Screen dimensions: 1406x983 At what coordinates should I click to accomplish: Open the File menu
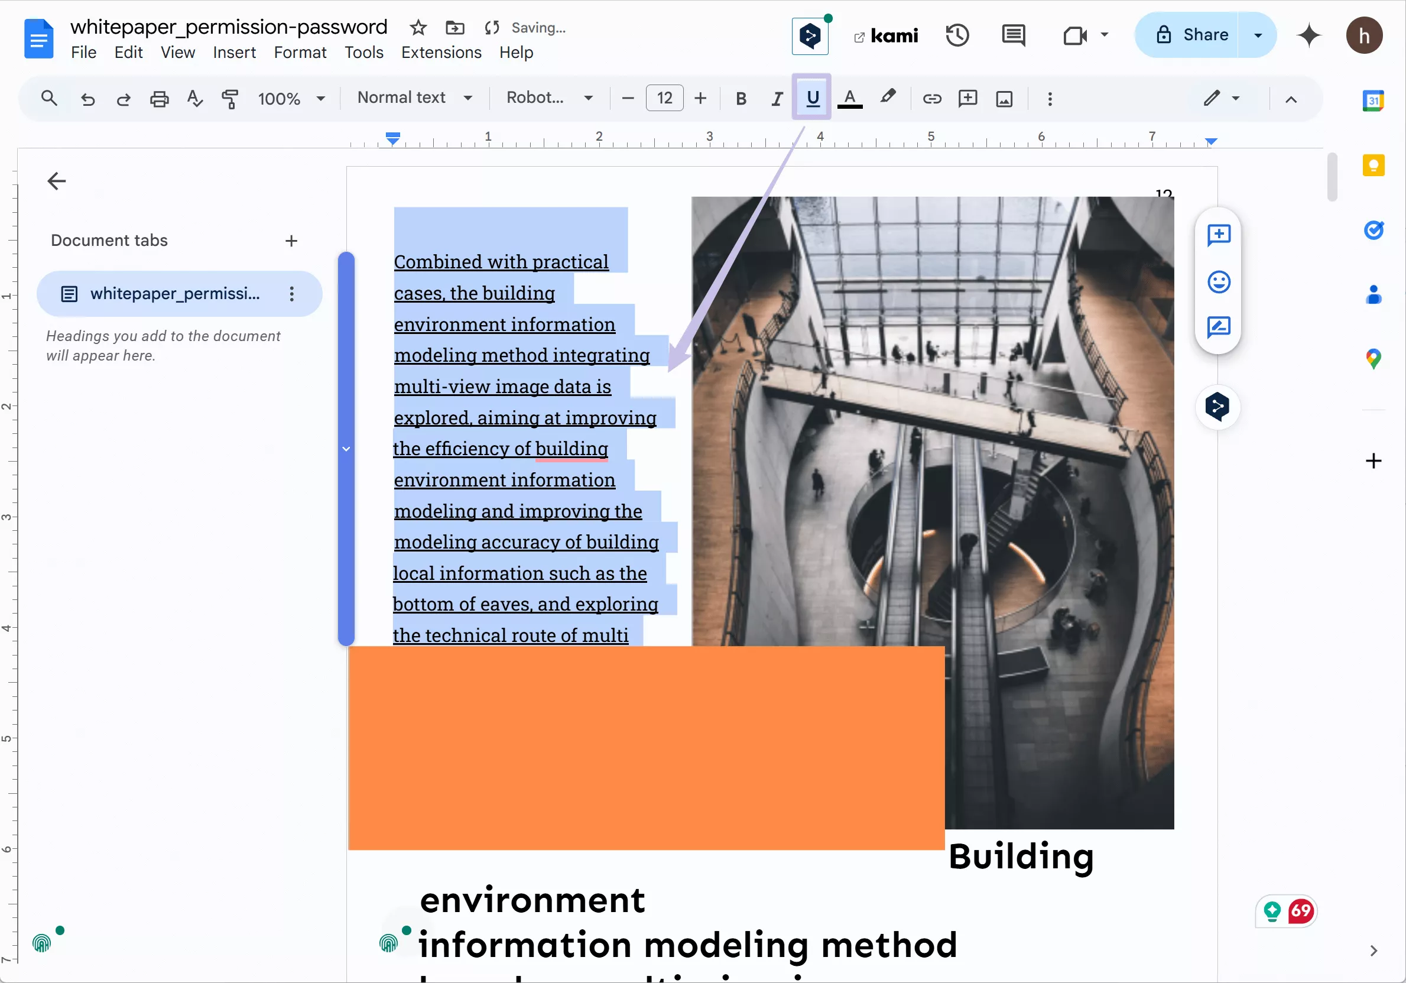point(83,53)
